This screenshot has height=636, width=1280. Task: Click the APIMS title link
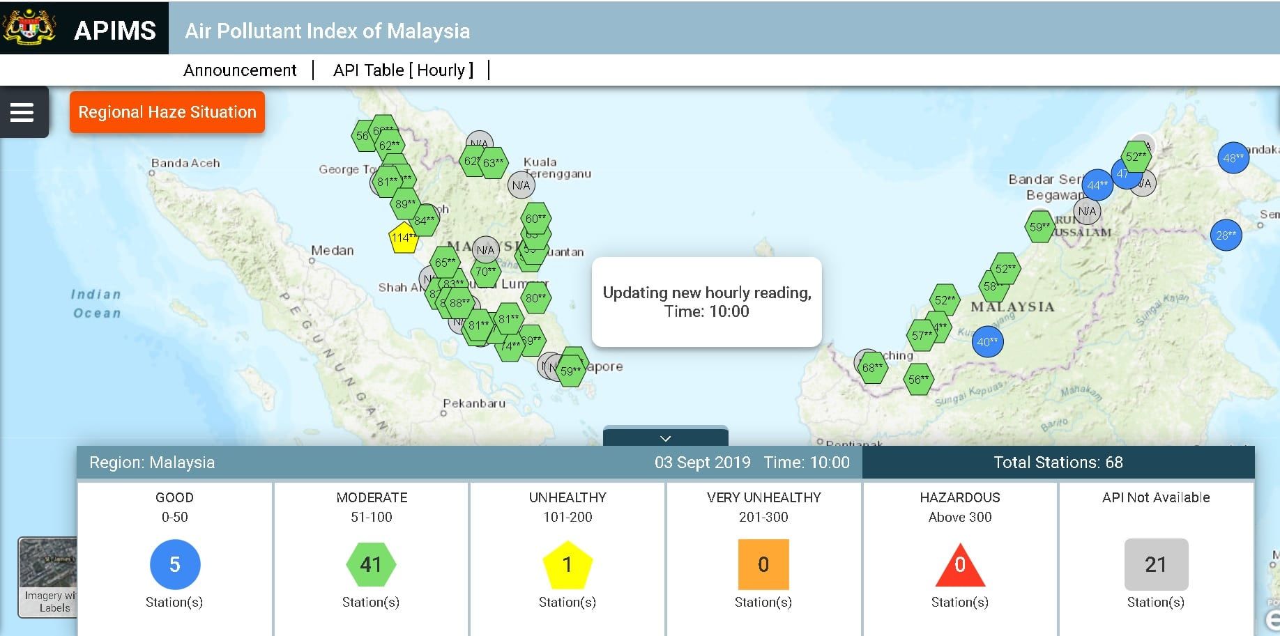click(115, 31)
